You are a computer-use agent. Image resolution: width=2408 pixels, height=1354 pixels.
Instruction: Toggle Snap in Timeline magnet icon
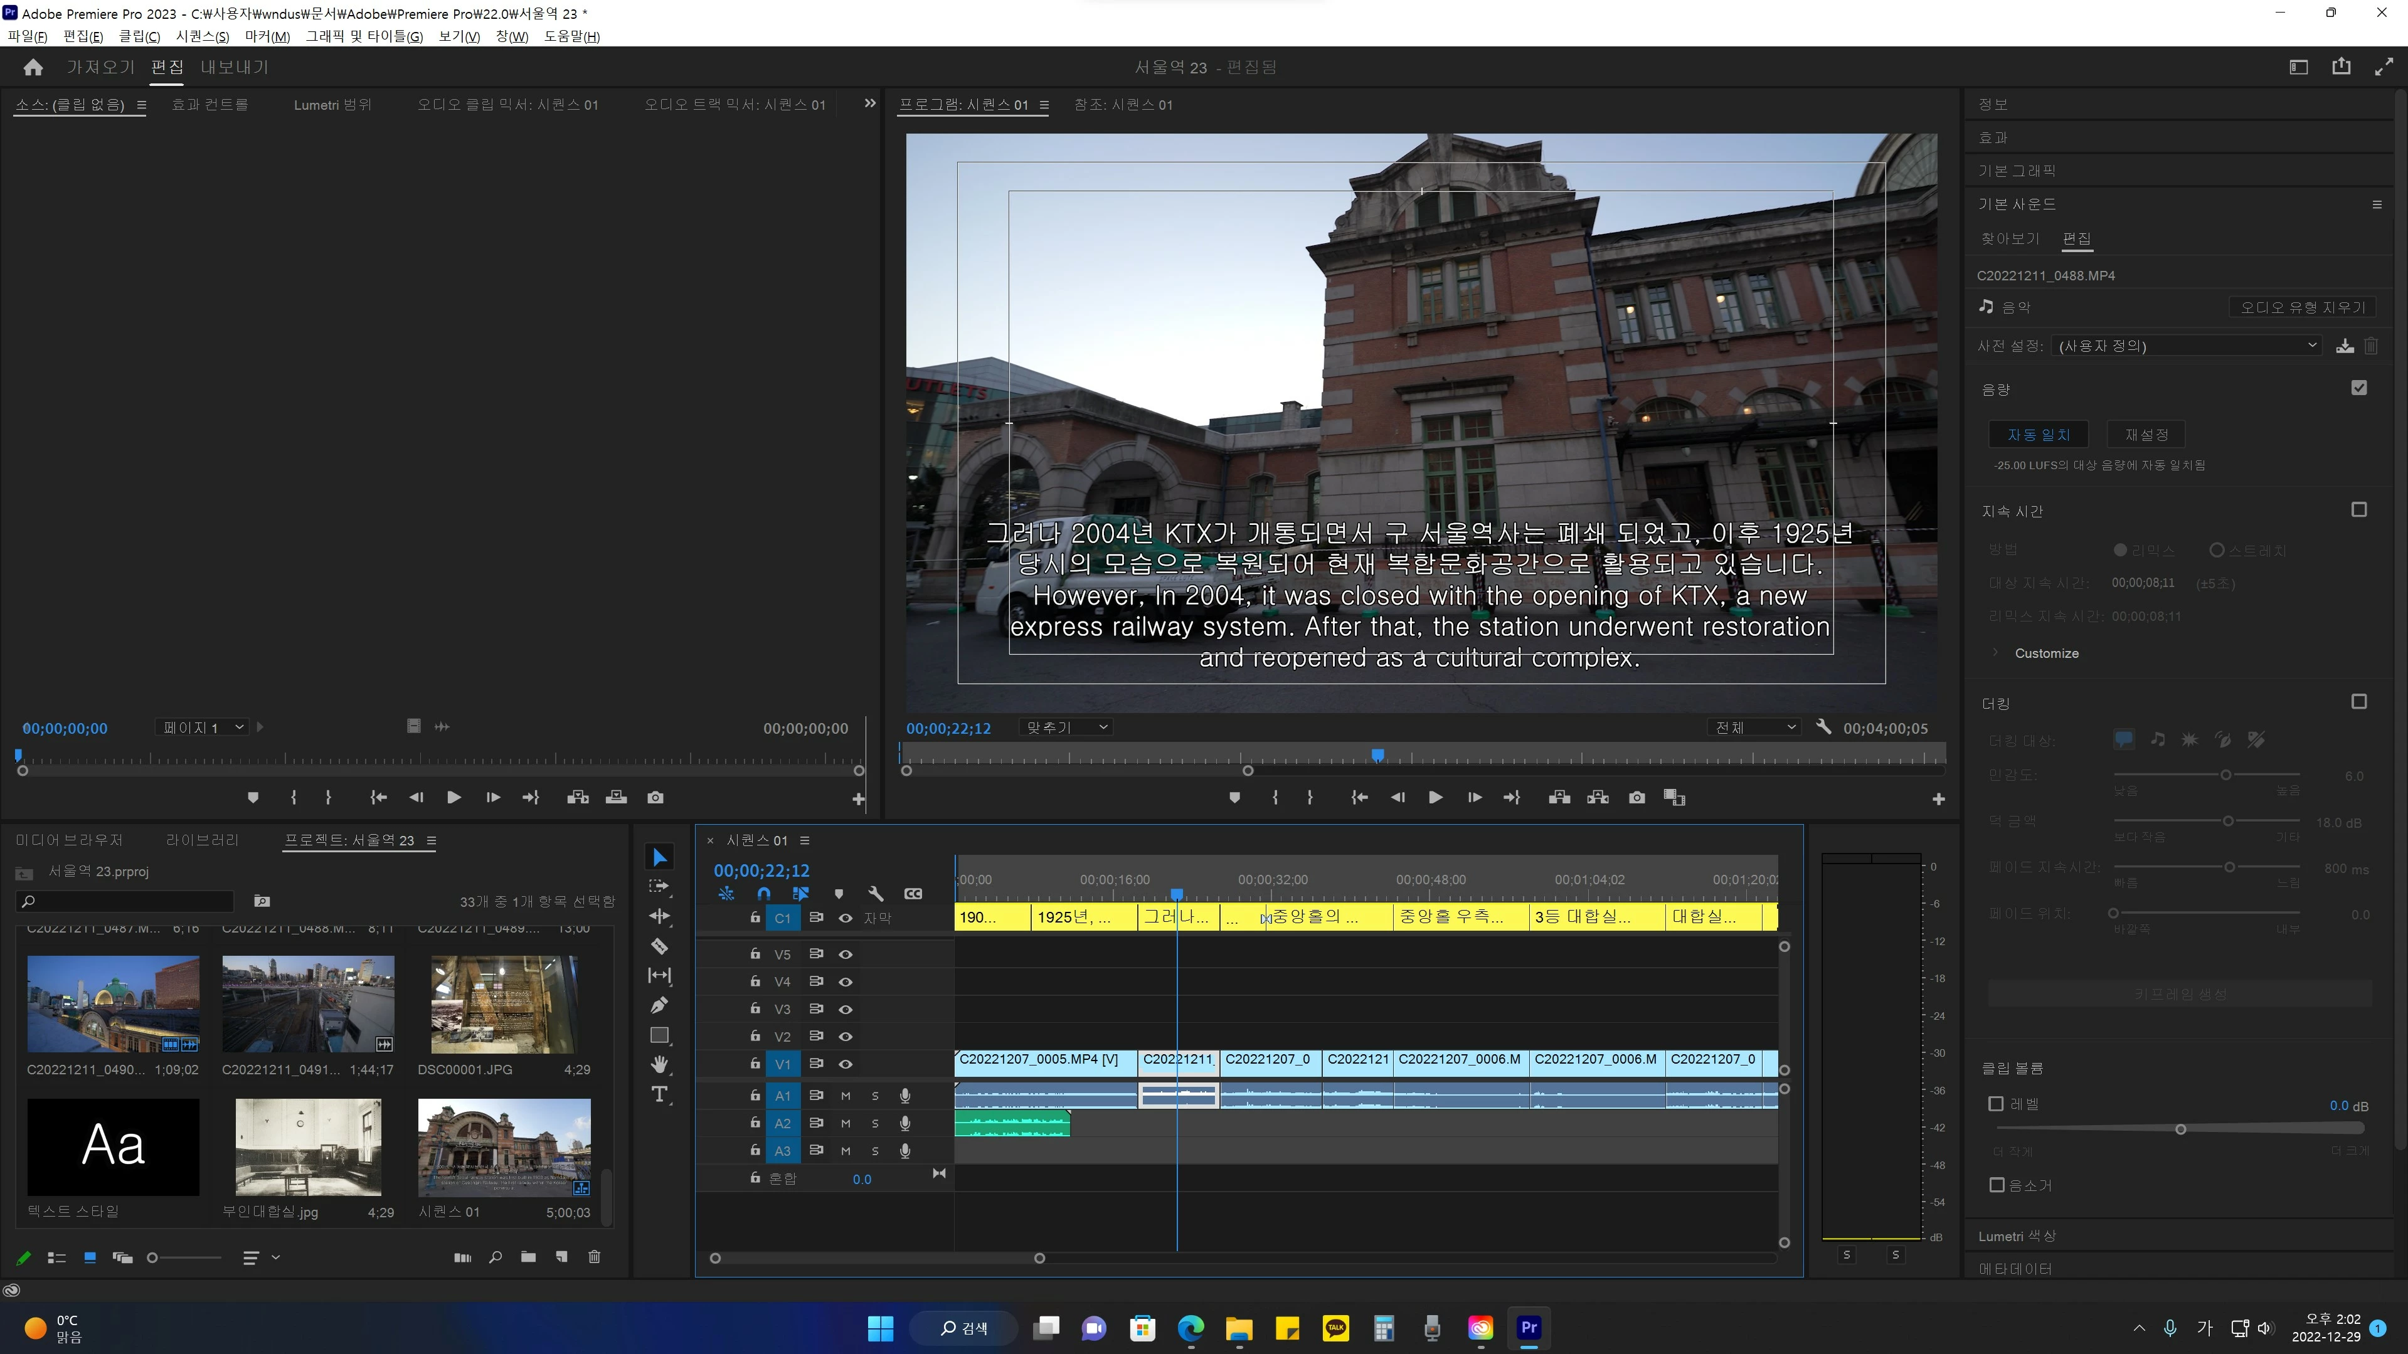[x=764, y=893]
